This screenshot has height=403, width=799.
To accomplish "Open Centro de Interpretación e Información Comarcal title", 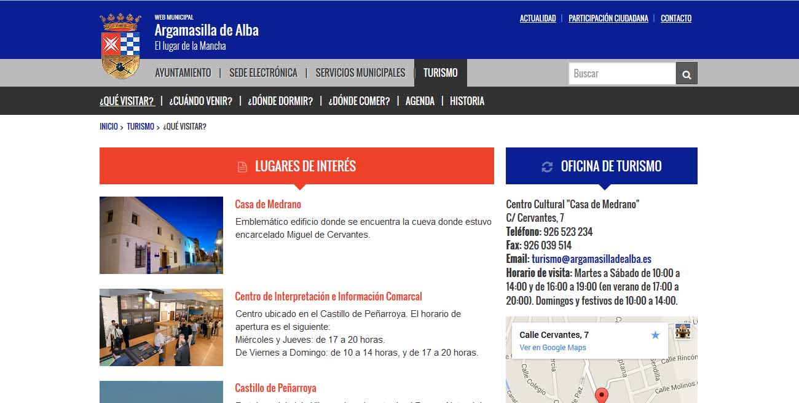I will [x=328, y=297].
